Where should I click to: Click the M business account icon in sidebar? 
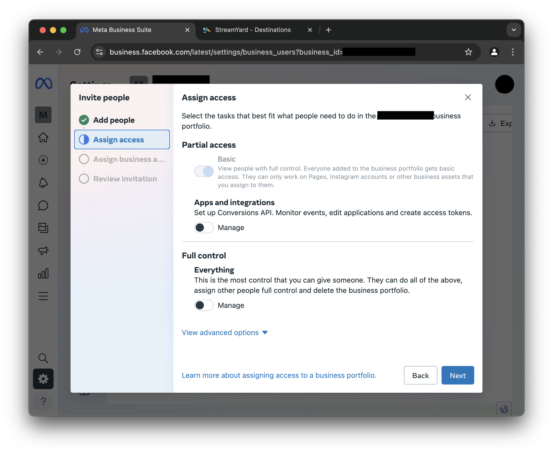coord(43,115)
